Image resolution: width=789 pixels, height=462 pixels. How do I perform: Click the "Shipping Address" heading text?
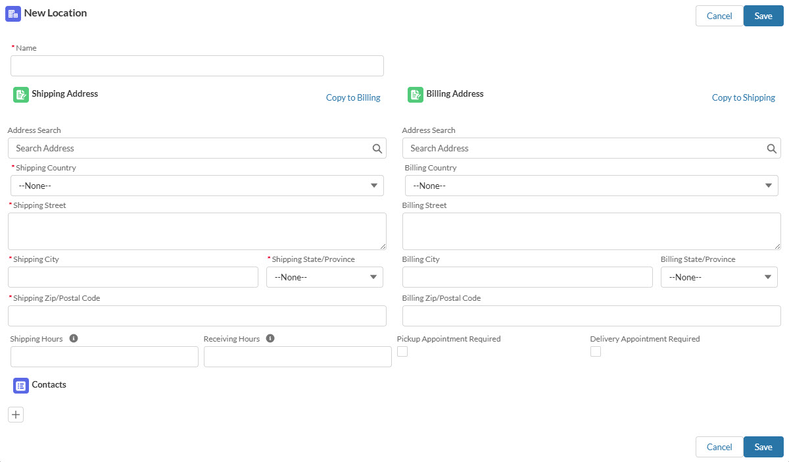tap(65, 93)
